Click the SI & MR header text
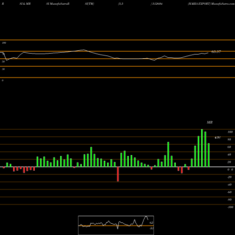 pyautogui.click(x=25, y=4)
